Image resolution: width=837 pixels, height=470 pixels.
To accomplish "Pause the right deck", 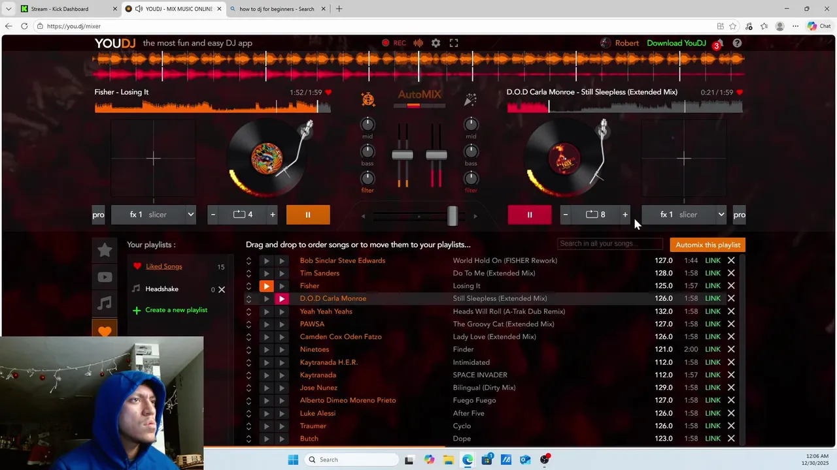I will click(530, 215).
